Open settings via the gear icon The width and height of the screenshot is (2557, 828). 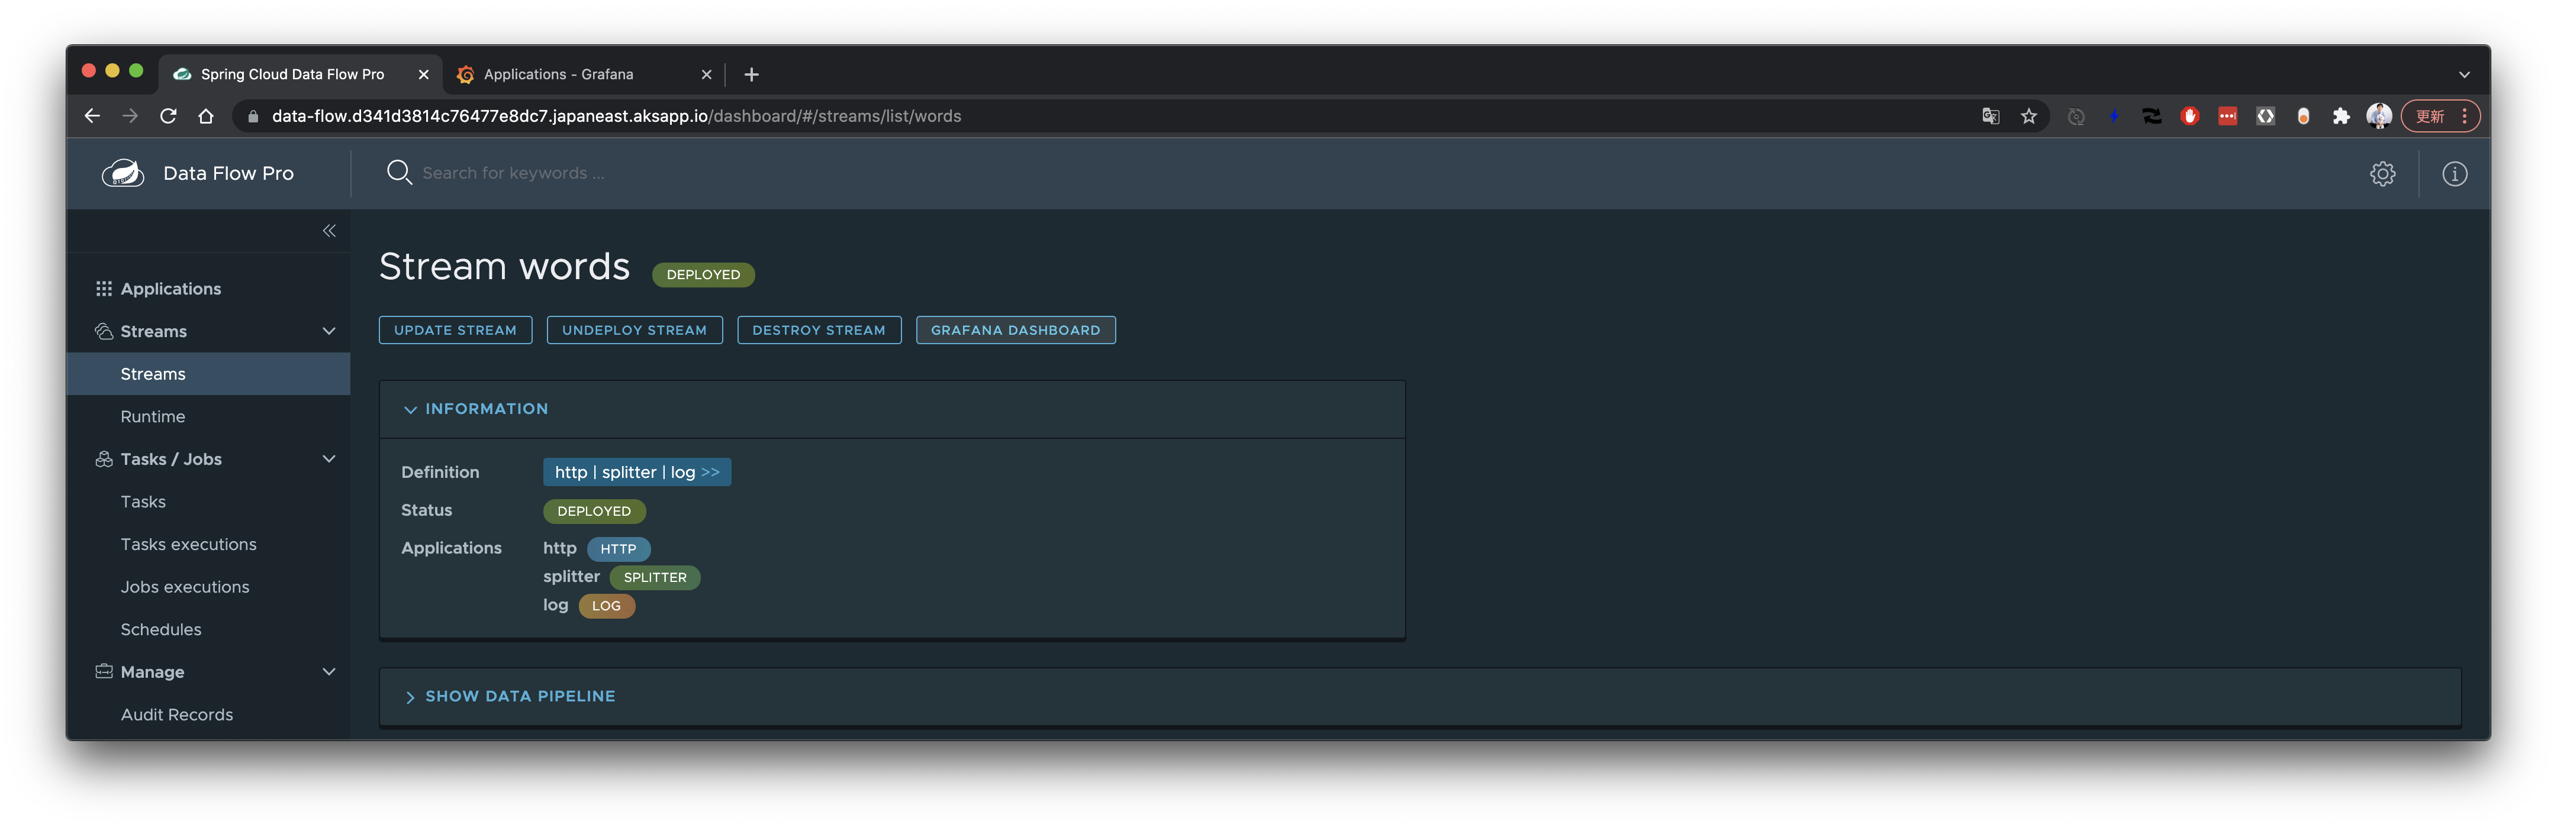coord(2382,173)
